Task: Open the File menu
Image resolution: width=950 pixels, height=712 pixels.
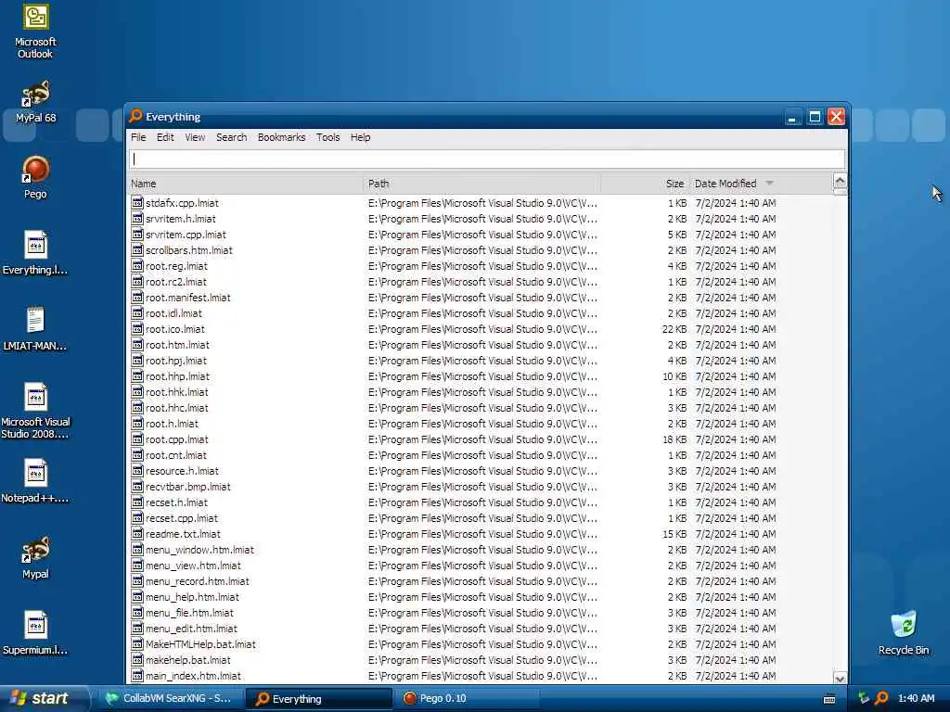Action: (x=138, y=137)
